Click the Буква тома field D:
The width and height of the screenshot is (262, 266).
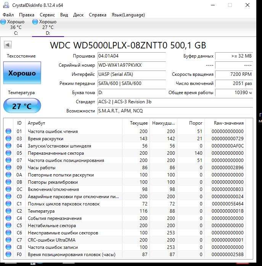coord(132,93)
